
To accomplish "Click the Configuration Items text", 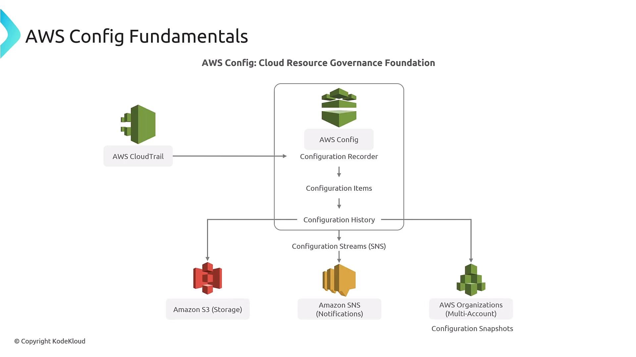I will click(339, 188).
